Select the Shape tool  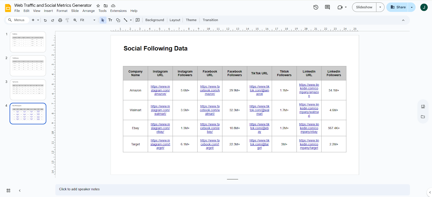point(118,20)
